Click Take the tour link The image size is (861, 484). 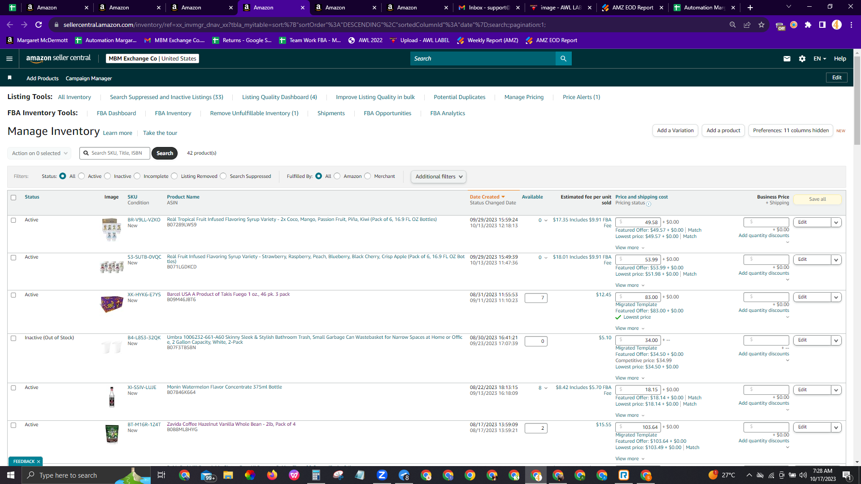(160, 133)
